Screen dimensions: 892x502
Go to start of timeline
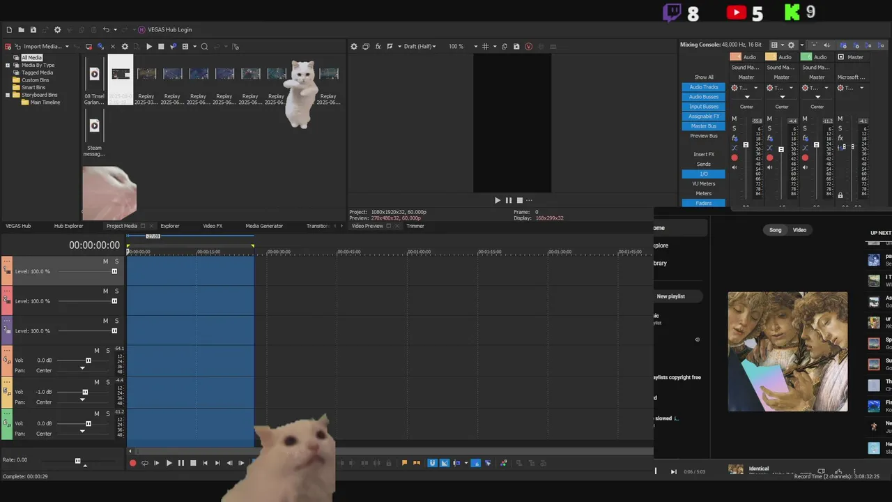205,463
